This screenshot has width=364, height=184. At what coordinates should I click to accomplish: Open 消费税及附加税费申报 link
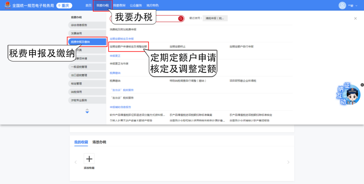[x=123, y=29]
